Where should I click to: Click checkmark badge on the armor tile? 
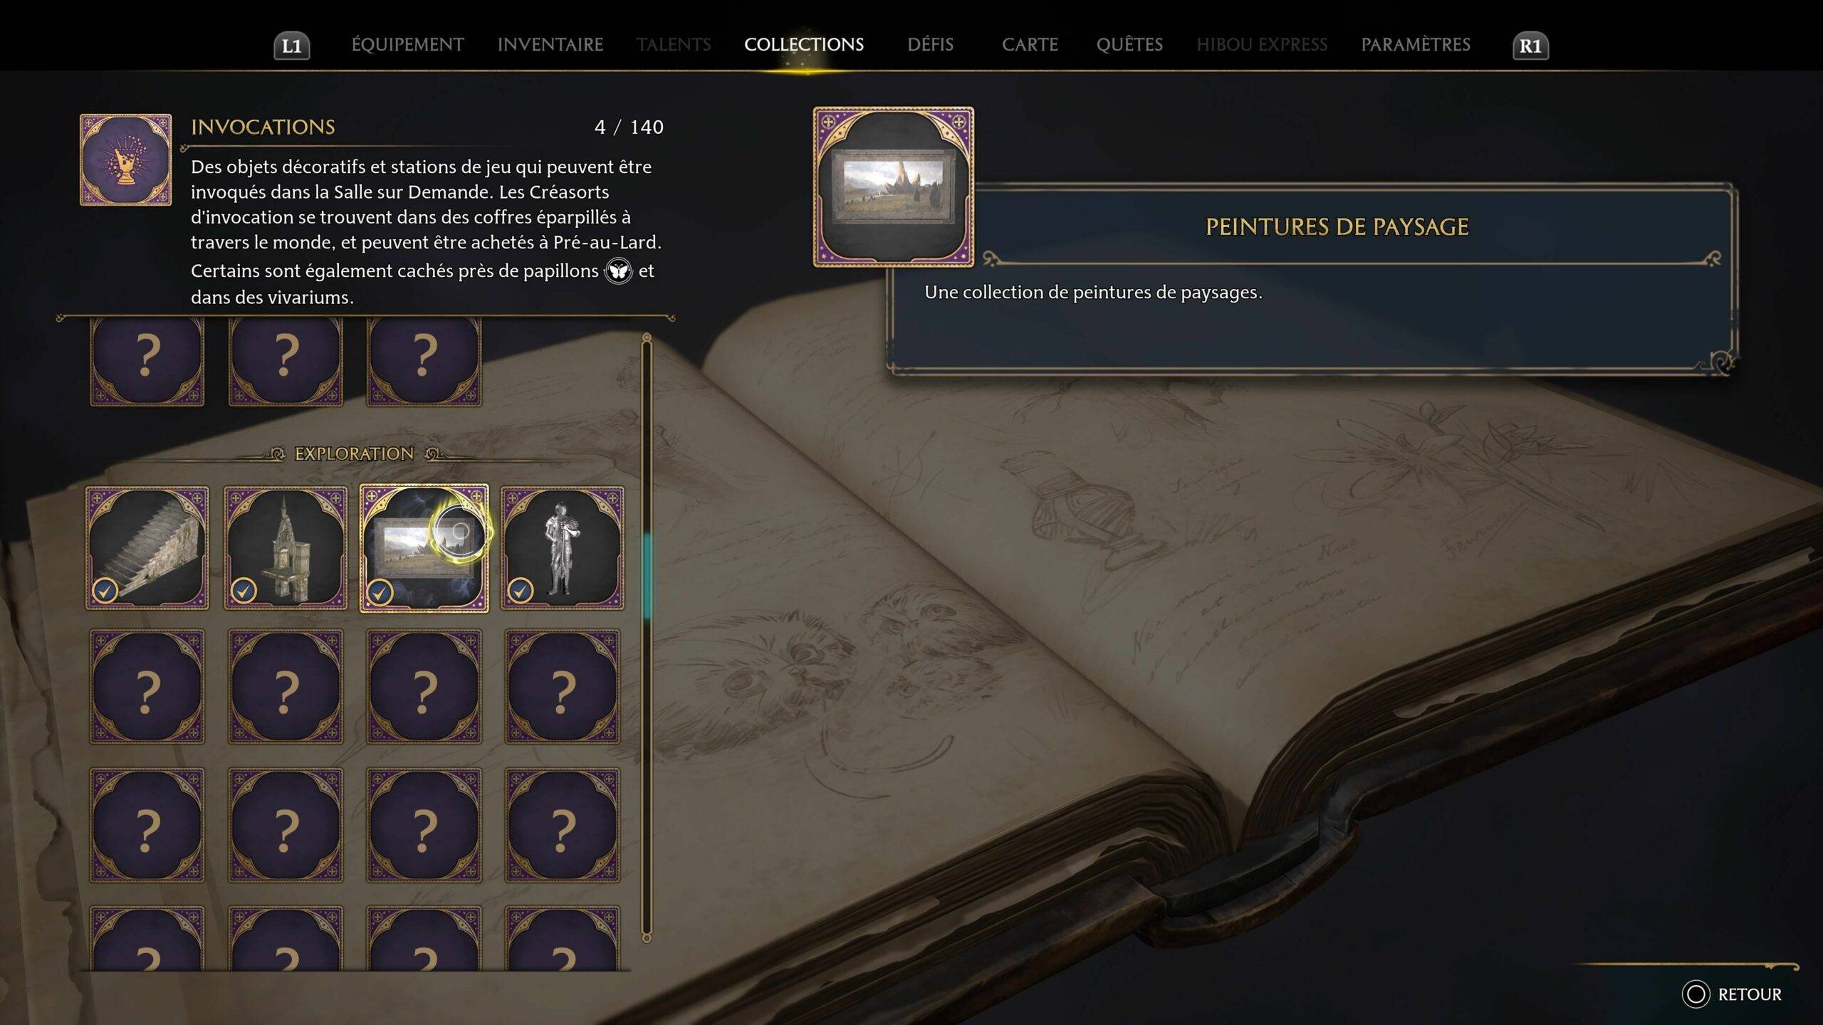coord(521,591)
